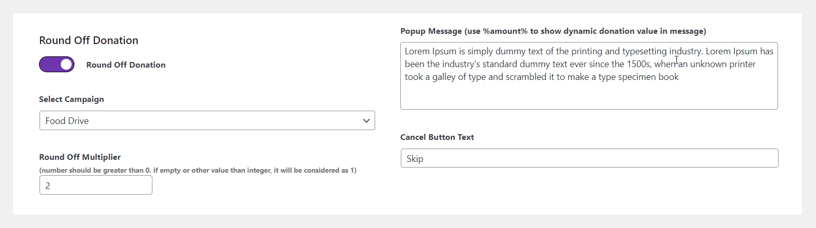The image size is (816, 228).
Task: Toggle the Round Off Donation switch
Action: coord(56,65)
